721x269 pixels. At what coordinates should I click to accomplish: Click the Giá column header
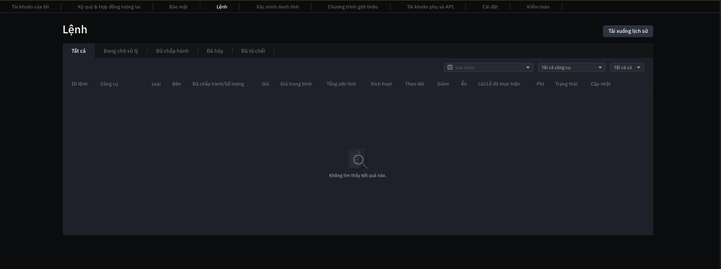(x=265, y=84)
